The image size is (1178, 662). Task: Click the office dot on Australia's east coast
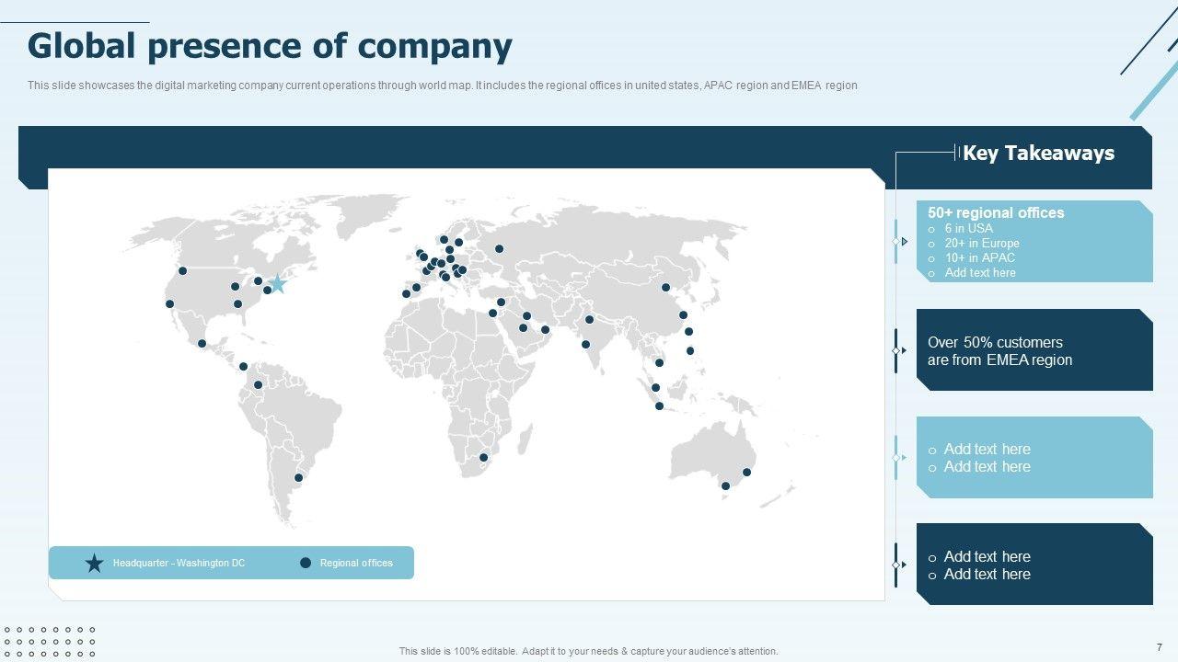(746, 472)
